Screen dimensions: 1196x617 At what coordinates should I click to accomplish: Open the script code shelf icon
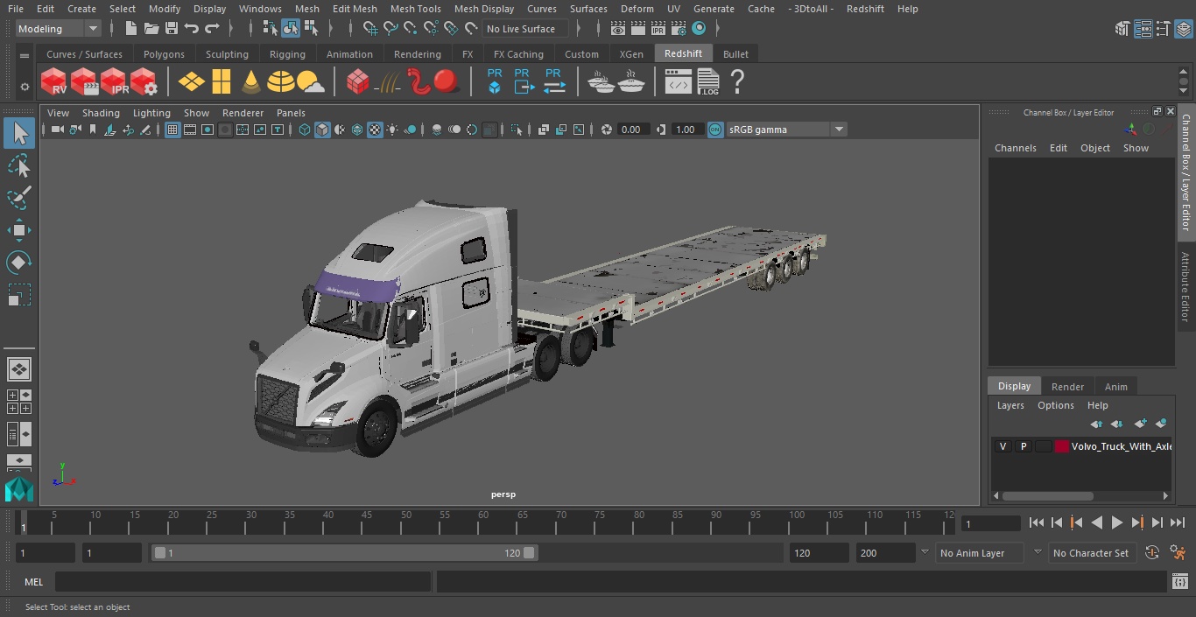coord(679,82)
